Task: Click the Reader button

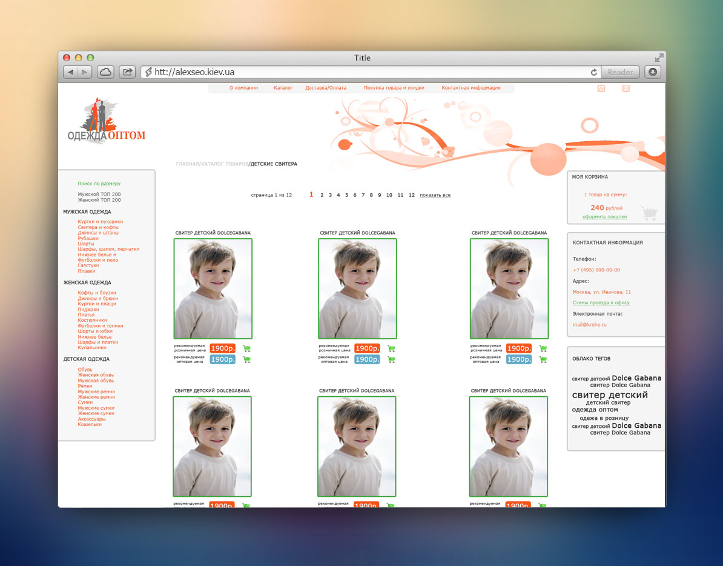Action: (620, 72)
